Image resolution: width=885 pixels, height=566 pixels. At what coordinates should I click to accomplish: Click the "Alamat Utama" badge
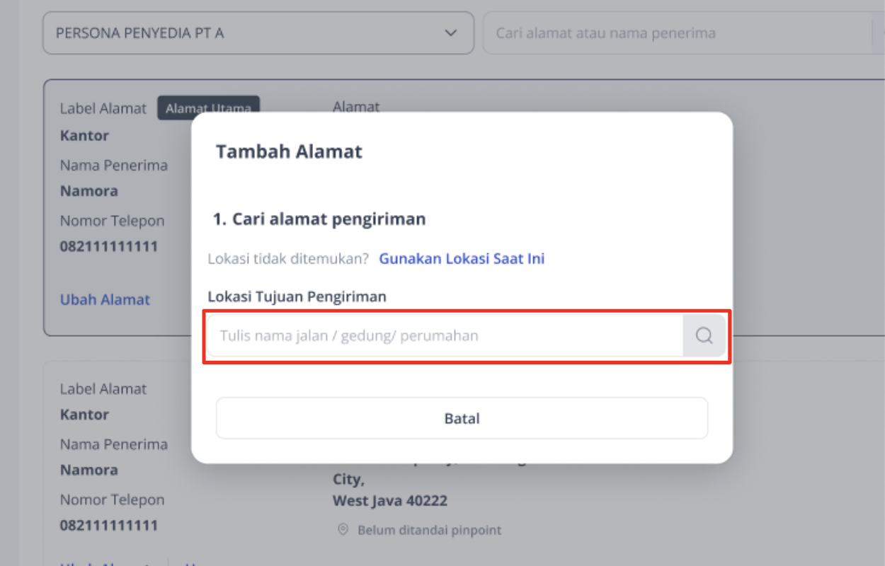coord(209,108)
